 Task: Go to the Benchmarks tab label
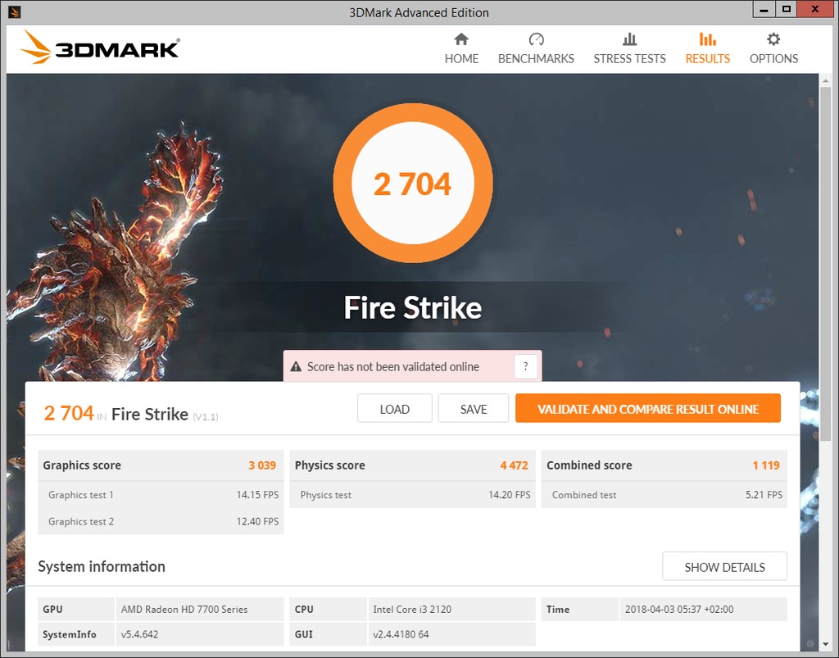pyautogui.click(x=536, y=59)
